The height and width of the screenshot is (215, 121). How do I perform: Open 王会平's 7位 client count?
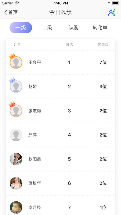(103, 62)
